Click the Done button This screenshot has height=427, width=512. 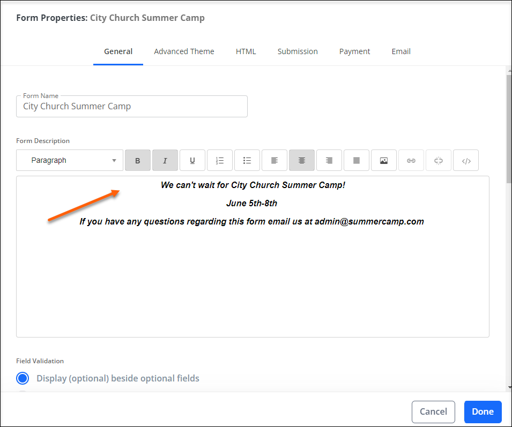[483, 411]
